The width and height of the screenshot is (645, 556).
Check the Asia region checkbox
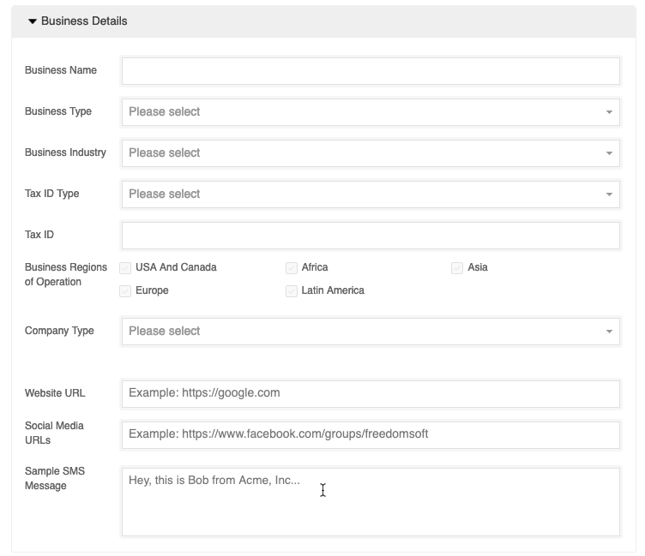point(457,268)
